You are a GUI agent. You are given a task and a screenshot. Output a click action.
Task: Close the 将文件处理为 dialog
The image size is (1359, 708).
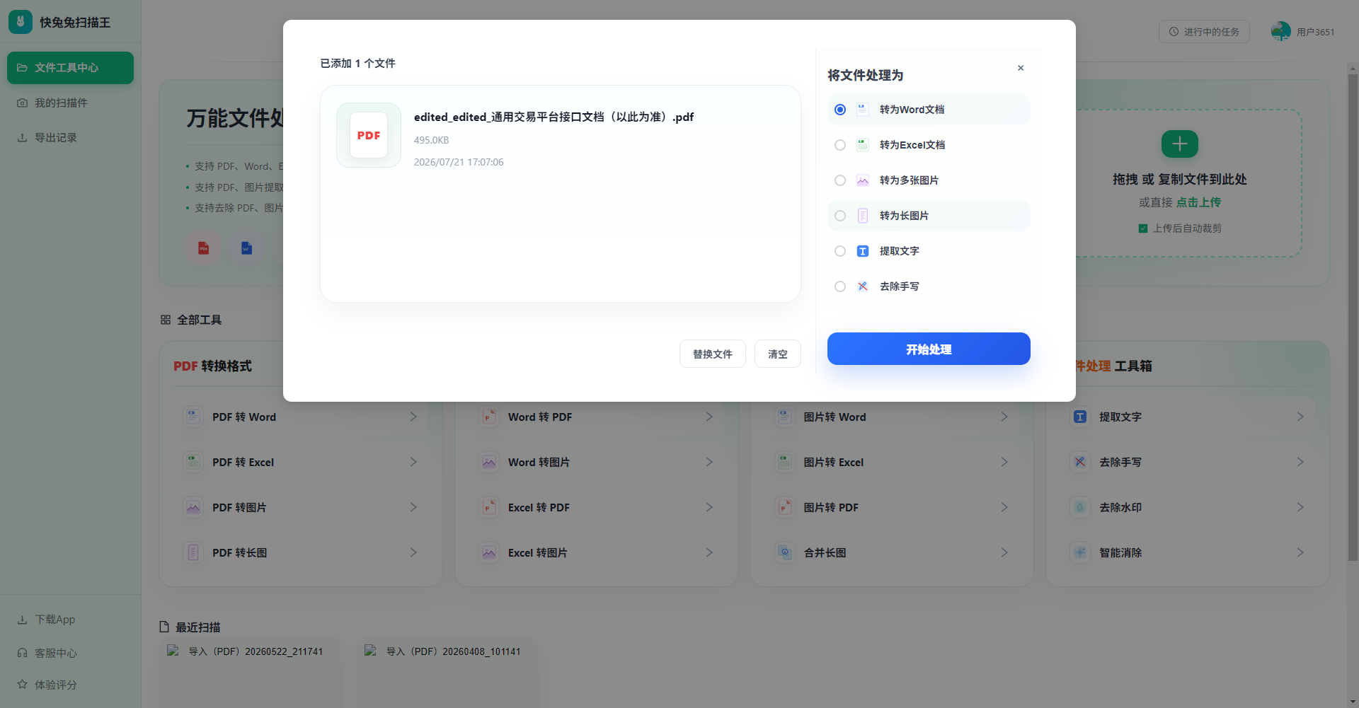(1021, 68)
